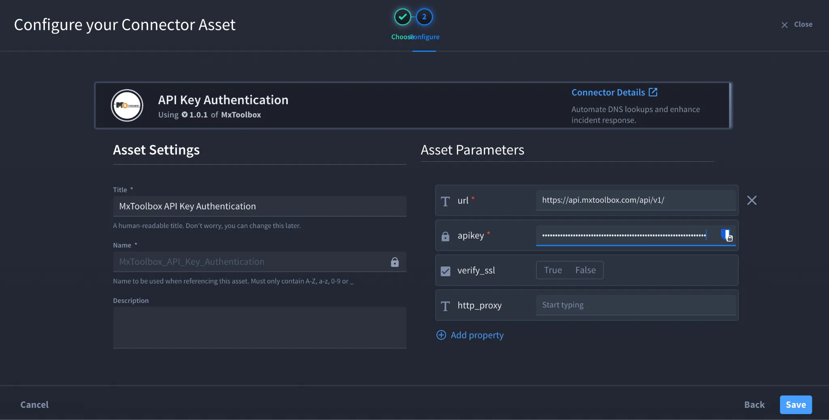829x420 pixels.
Task: Click into the Description text area
Action: (x=259, y=327)
